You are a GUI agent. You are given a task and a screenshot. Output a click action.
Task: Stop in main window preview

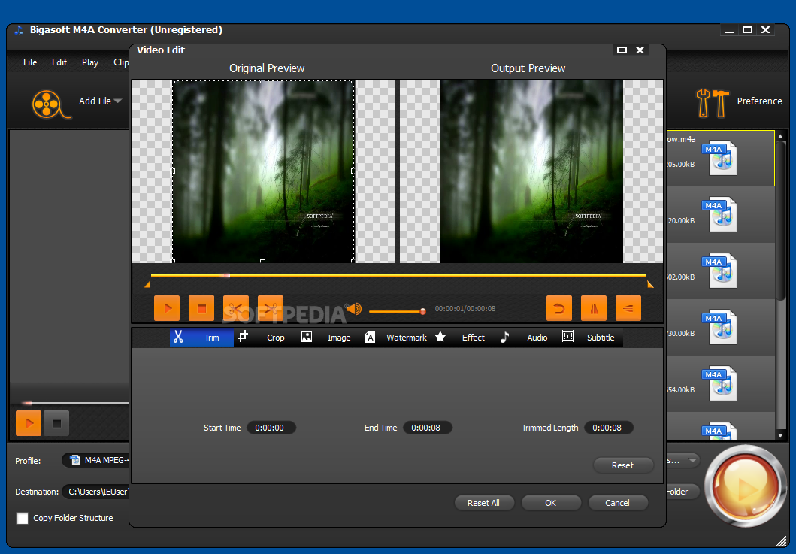(56, 423)
